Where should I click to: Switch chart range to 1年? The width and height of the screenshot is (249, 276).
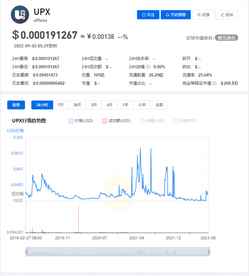coord(125,105)
